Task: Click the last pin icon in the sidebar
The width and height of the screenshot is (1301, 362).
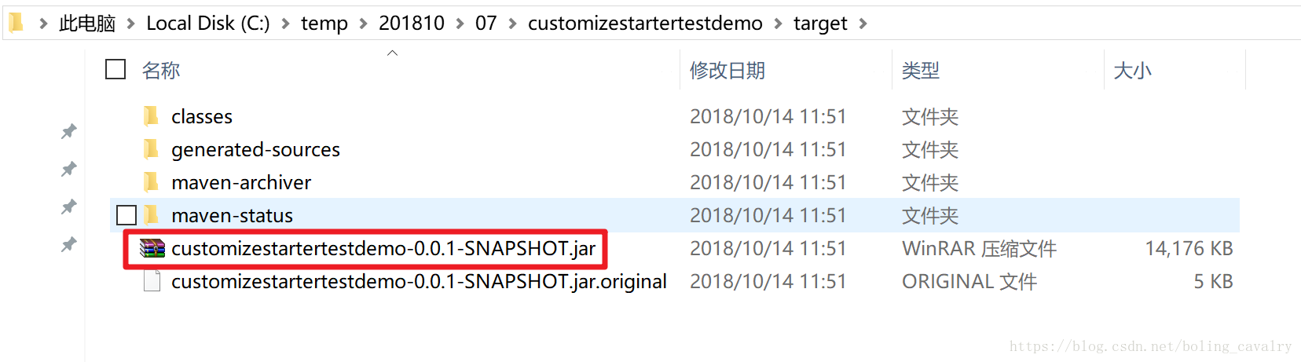Action: coord(69,245)
